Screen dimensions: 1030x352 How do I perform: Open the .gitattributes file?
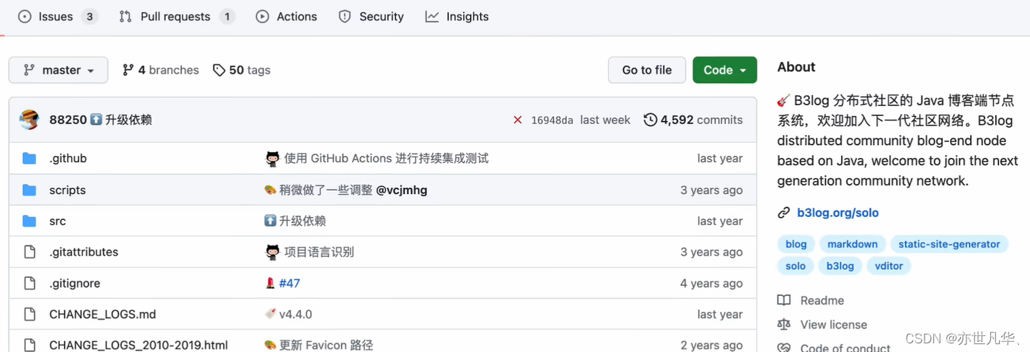tap(84, 252)
